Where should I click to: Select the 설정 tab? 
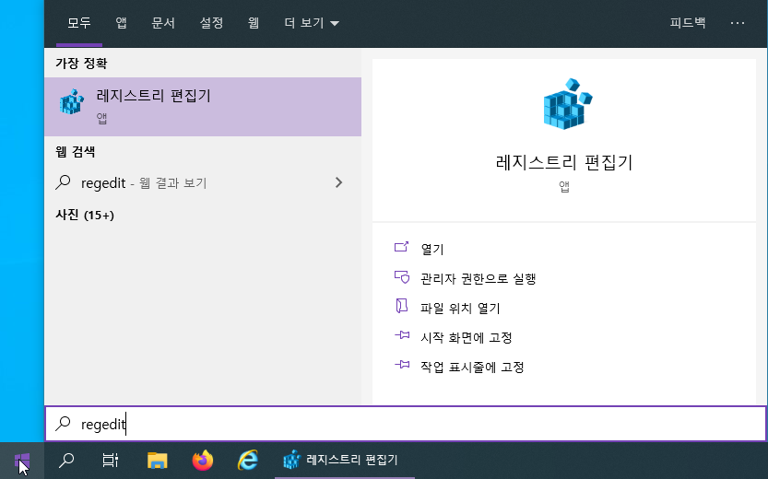211,23
